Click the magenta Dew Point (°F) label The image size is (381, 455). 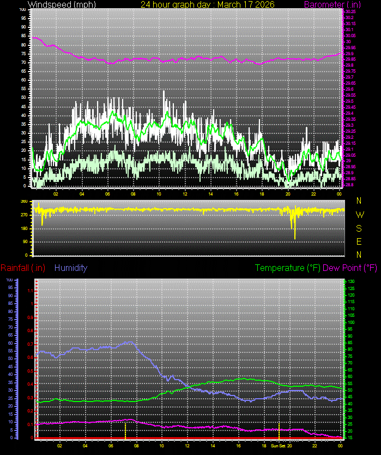pos(350,268)
